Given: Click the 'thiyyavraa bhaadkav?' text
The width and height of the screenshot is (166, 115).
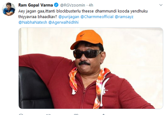Looking at the screenshot, I should (x=38, y=17).
